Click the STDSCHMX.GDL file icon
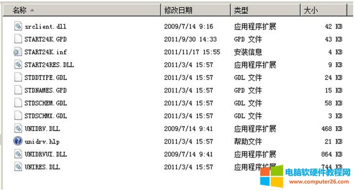 tap(18, 116)
